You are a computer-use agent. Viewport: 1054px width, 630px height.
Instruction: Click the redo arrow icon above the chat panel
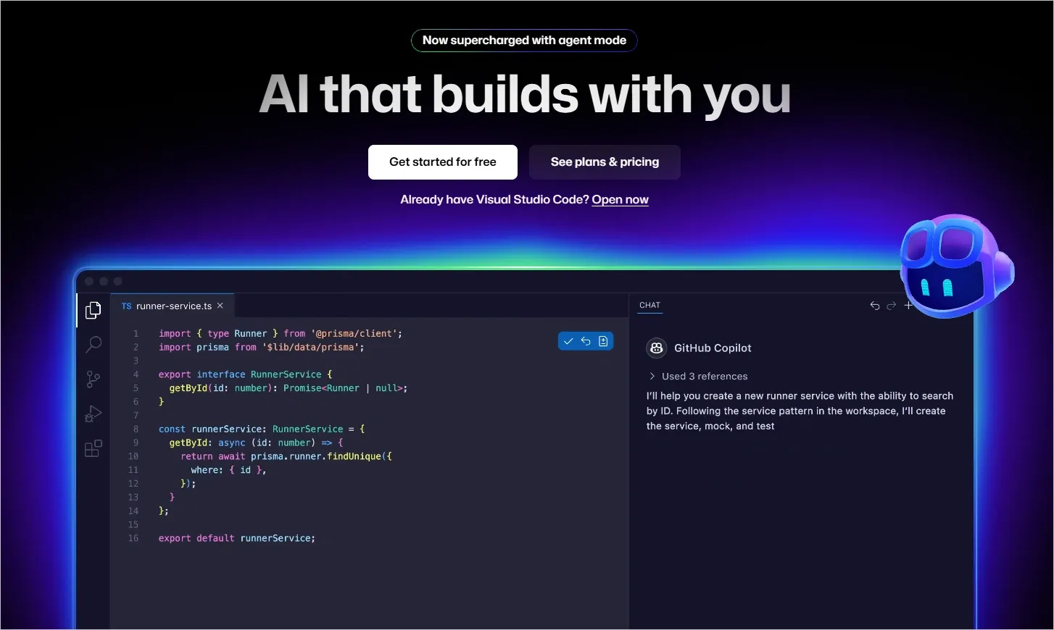point(891,305)
